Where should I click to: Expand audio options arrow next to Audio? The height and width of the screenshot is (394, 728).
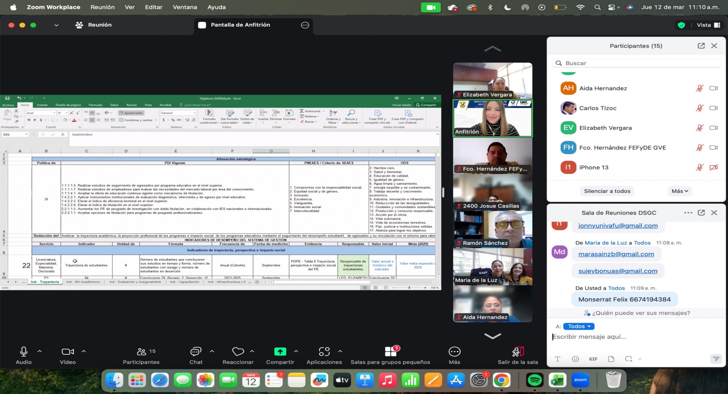40,351
